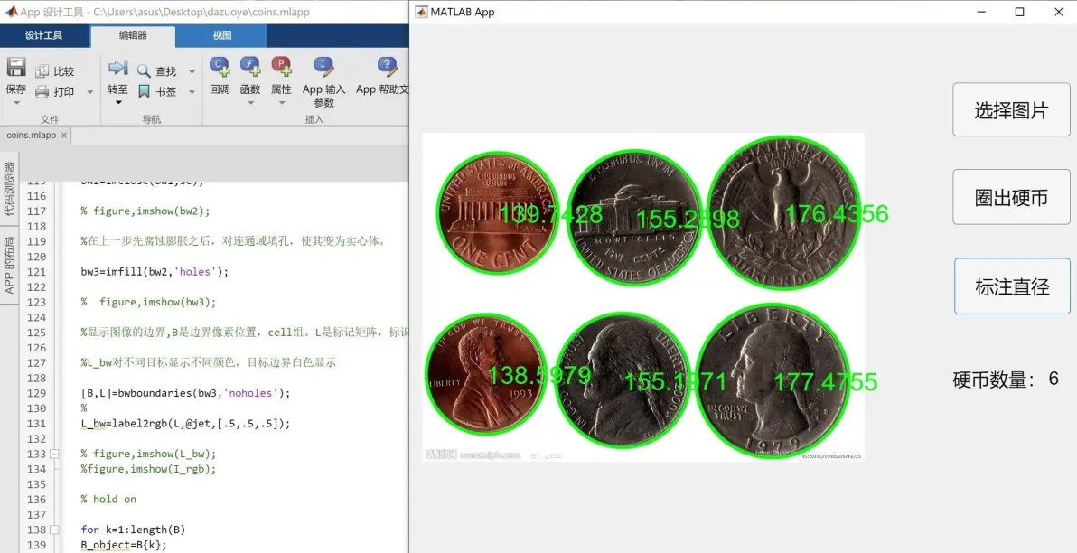The image size is (1077, 553).
Task: Open the 属性 dropdown arrow
Action: tap(282, 103)
